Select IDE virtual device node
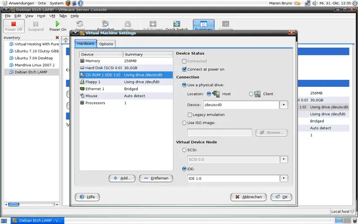This screenshot has height=224, width=358. coord(184,169)
